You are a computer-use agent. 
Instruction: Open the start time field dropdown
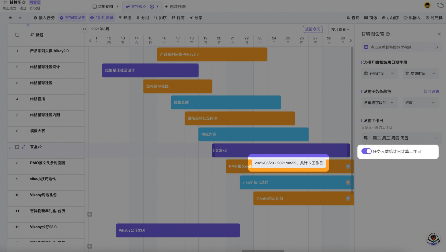click(379, 73)
